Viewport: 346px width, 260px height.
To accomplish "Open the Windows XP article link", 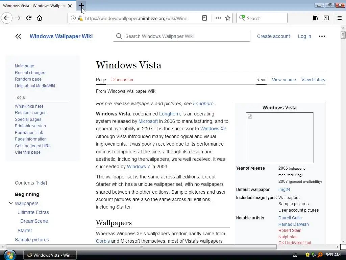I will coord(213,129).
